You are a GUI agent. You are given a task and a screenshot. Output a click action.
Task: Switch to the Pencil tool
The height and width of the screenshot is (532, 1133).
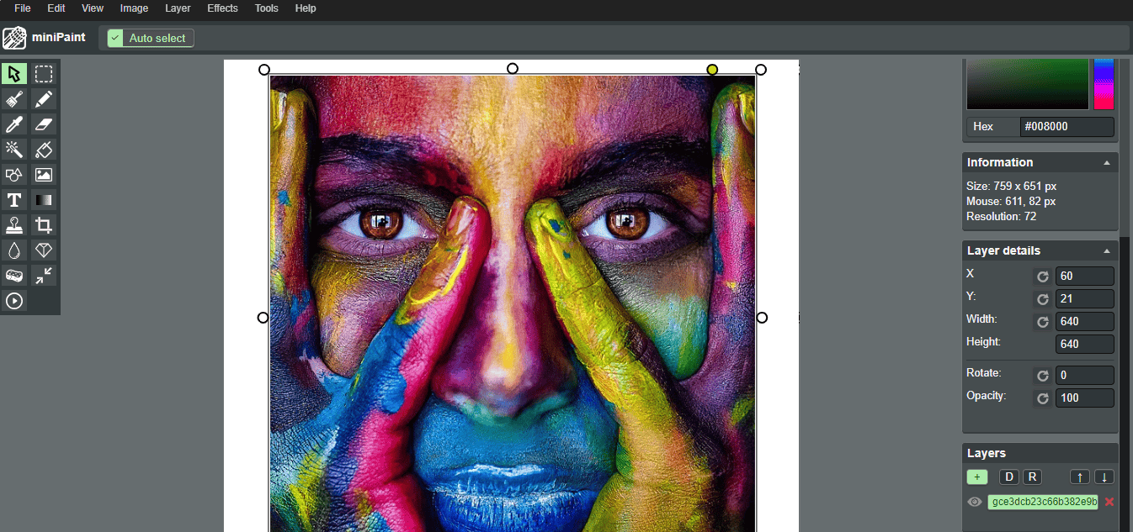(44, 98)
